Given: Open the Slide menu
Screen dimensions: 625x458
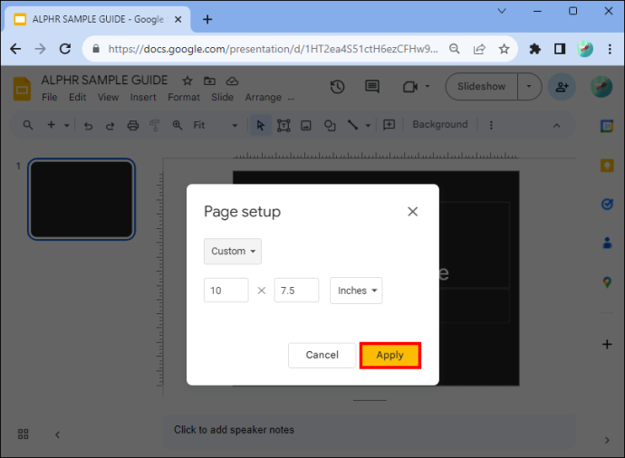Looking at the screenshot, I should (222, 97).
